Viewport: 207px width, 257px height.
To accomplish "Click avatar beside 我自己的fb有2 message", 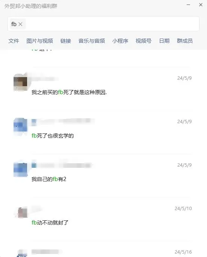I will (x=20, y=169).
